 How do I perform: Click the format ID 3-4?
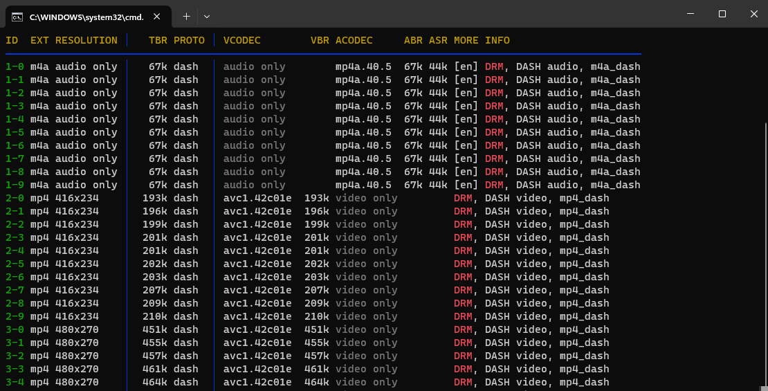click(15, 382)
